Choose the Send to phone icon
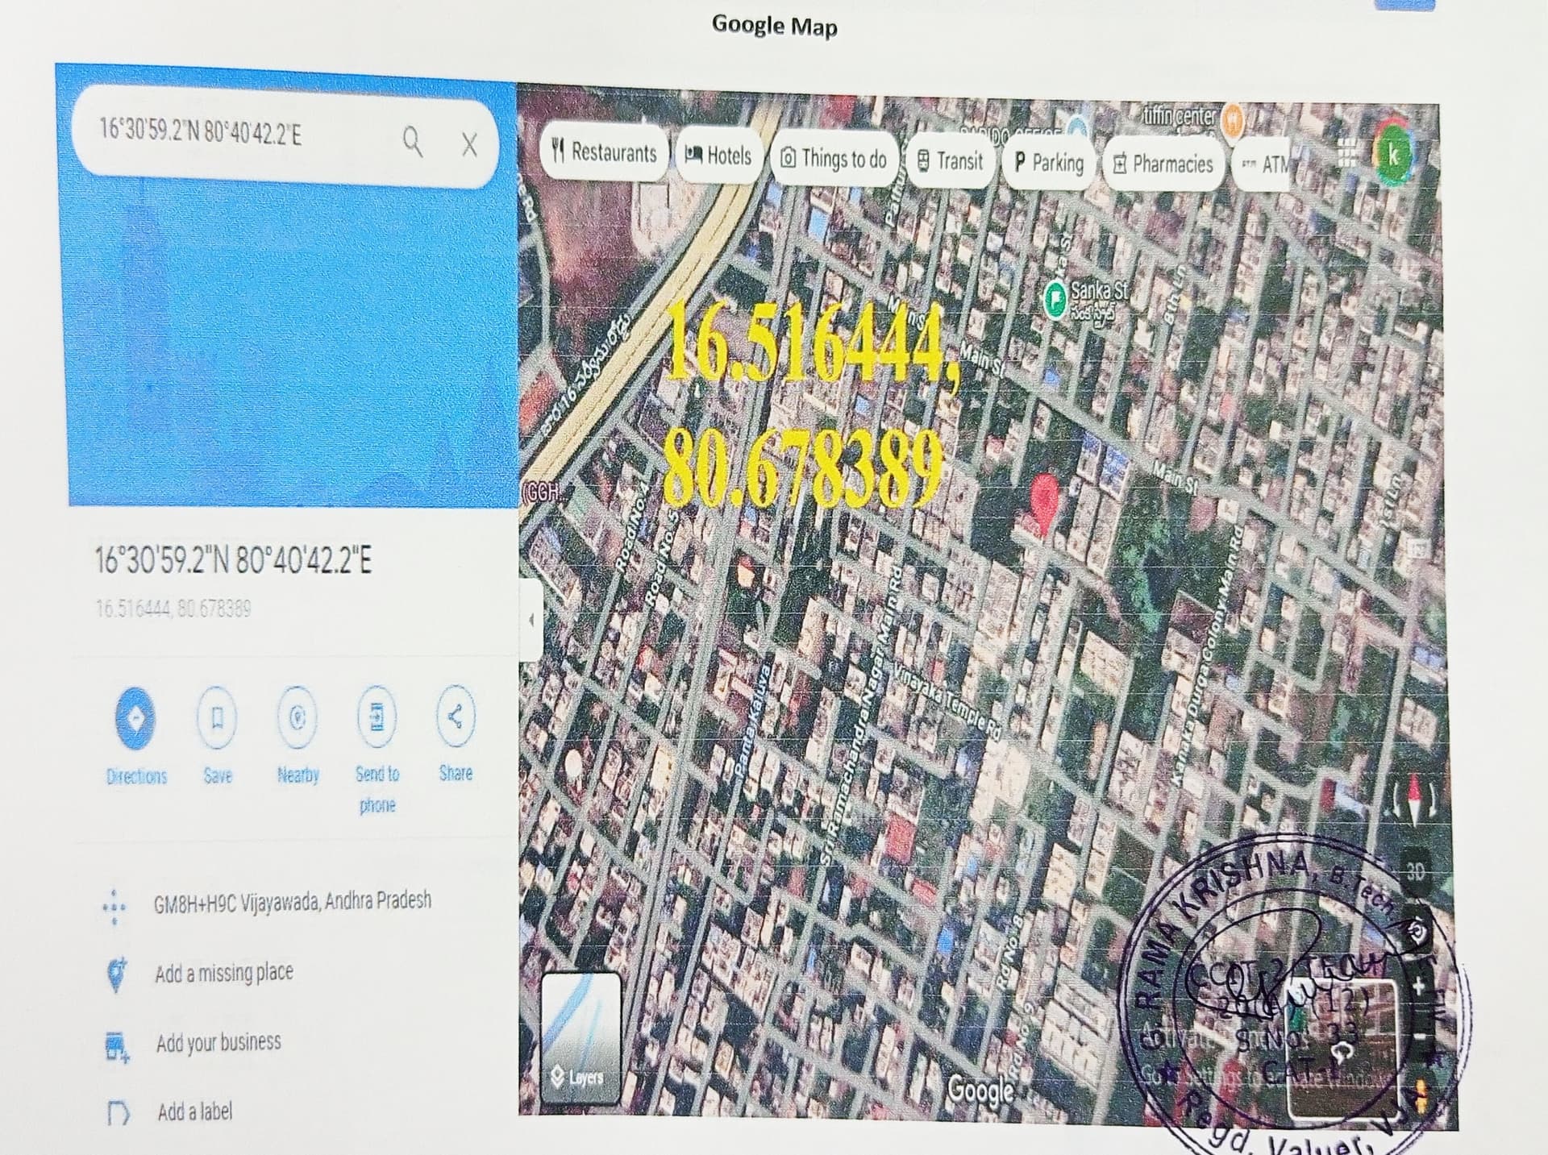This screenshot has width=1548, height=1155. click(377, 716)
